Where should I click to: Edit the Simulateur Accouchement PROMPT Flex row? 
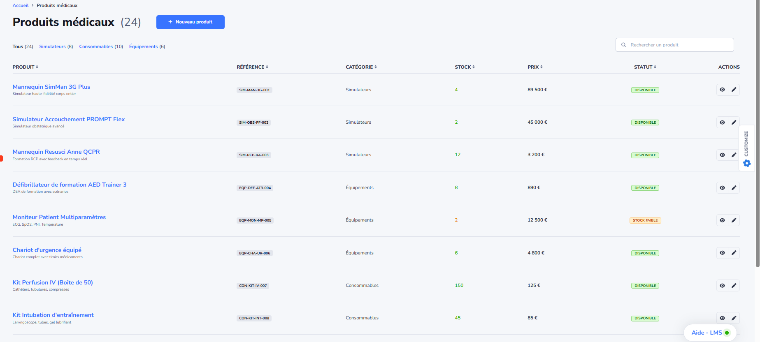(734, 122)
